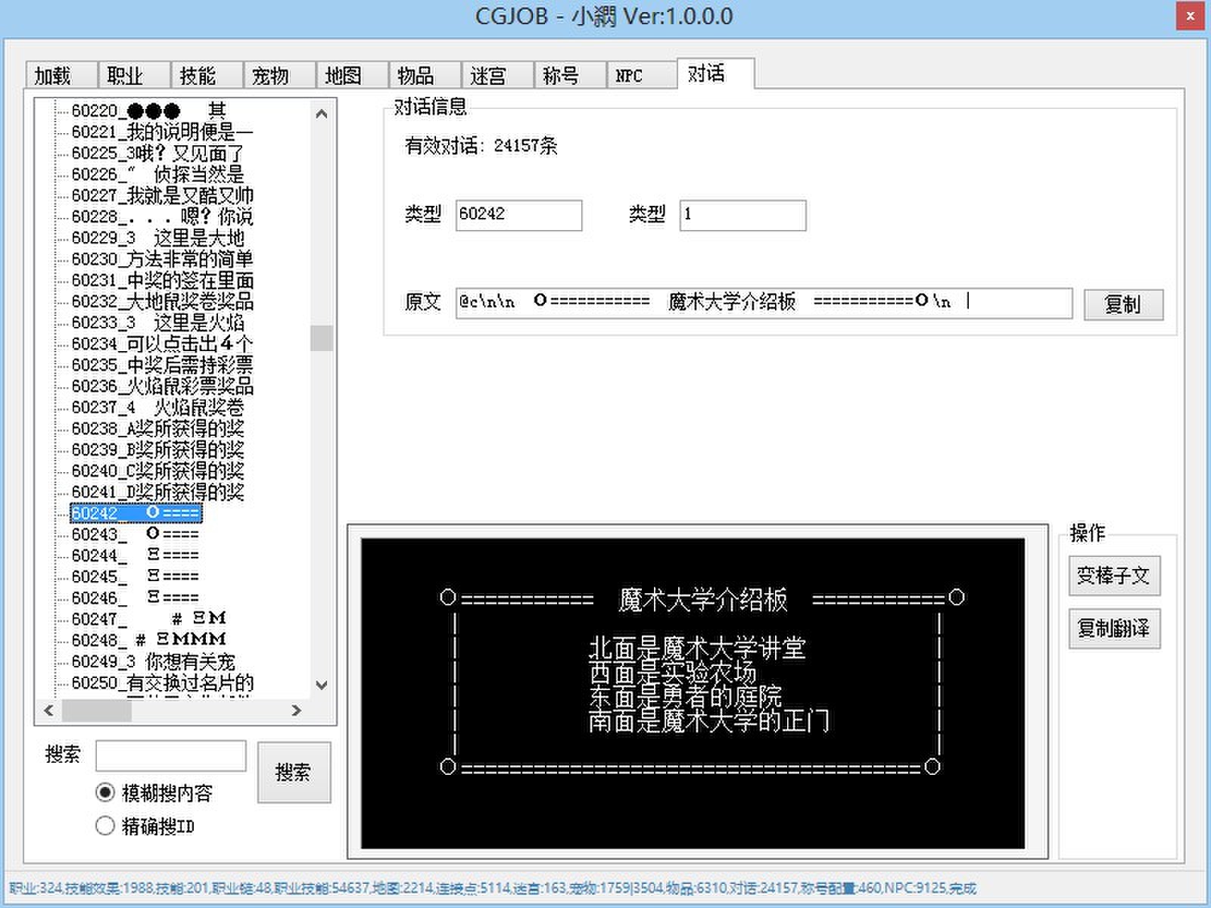
Task: Click the 原文 text field
Action: (x=763, y=302)
